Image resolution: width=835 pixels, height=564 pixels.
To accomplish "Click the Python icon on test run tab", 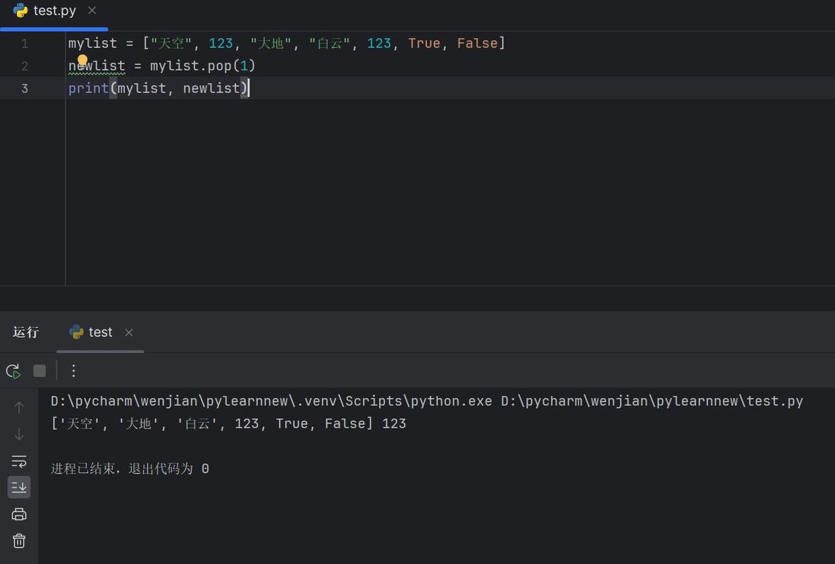I will pos(76,332).
